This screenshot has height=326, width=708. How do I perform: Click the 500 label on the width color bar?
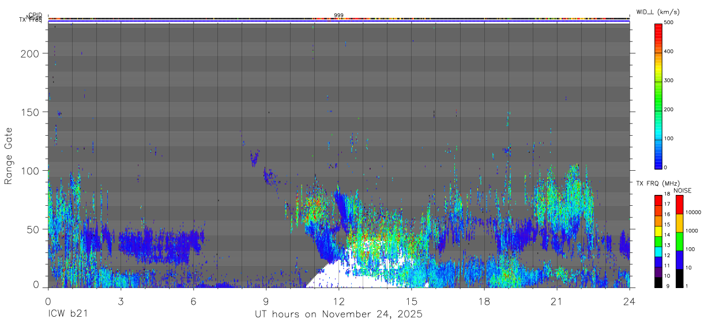[x=670, y=22]
